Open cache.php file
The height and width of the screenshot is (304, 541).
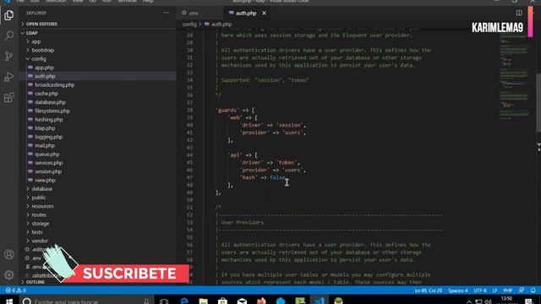(46, 94)
